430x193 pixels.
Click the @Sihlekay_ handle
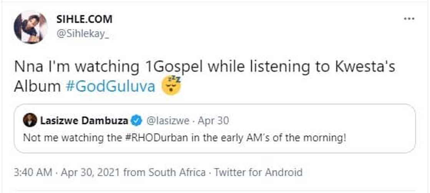coord(83,34)
